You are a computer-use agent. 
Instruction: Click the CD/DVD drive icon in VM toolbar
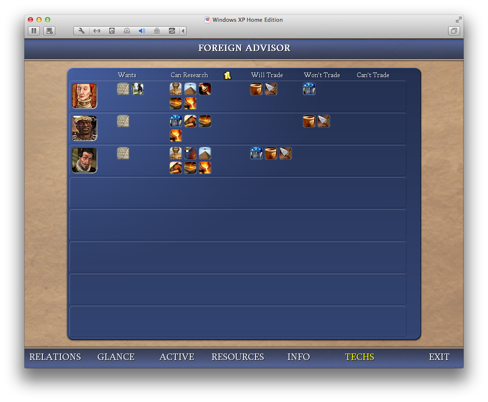(x=127, y=31)
